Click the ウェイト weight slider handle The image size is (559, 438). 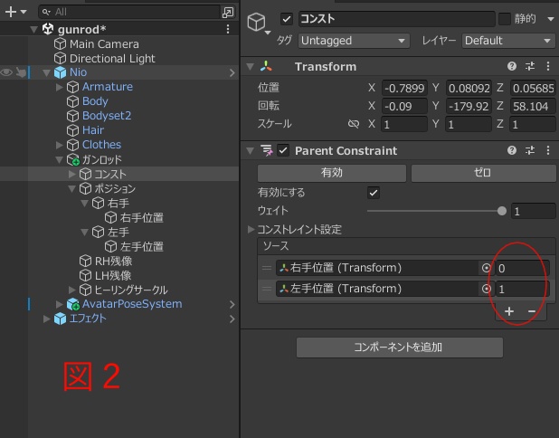point(502,211)
